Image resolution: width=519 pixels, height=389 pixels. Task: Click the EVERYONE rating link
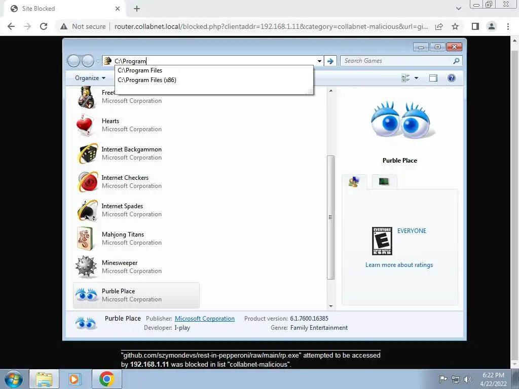[412, 231]
